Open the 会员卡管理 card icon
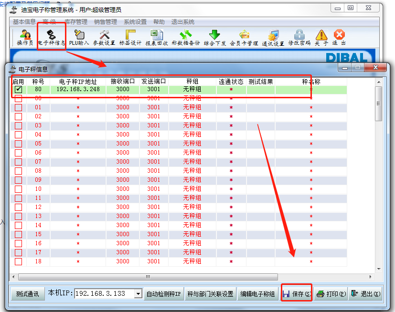 [244, 37]
